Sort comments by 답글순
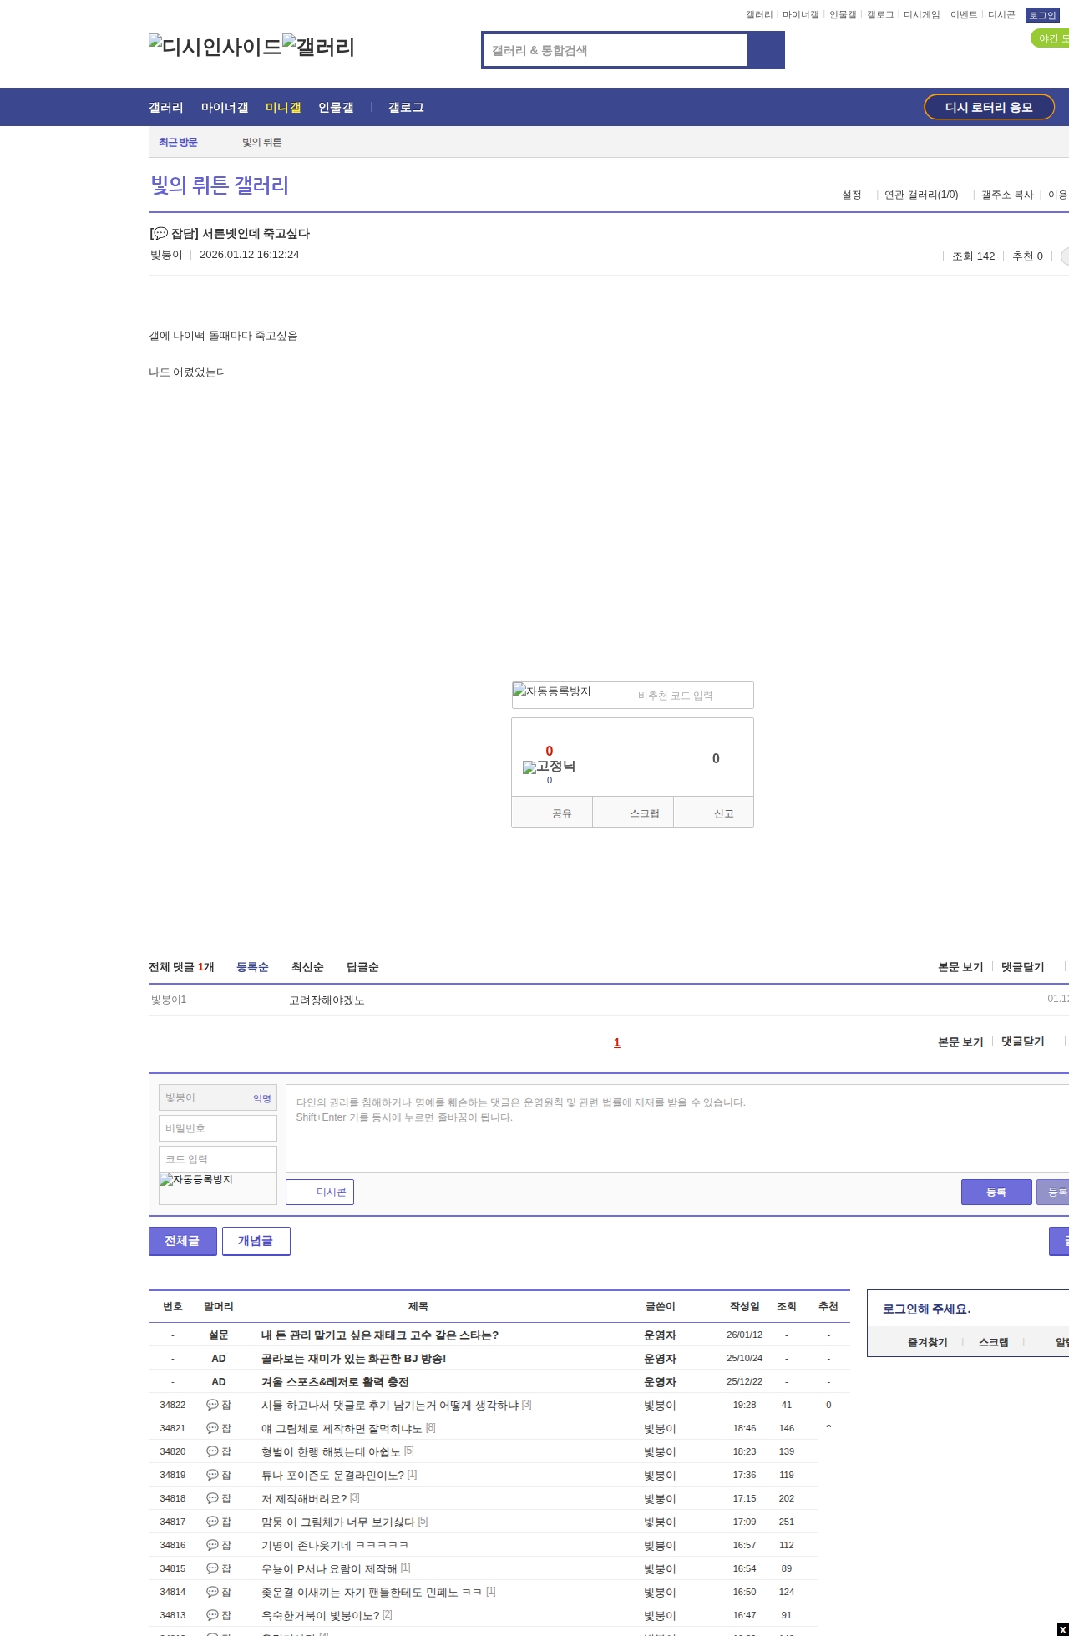Screen dimensions: 1069x1636 pyautogui.click(x=362, y=967)
